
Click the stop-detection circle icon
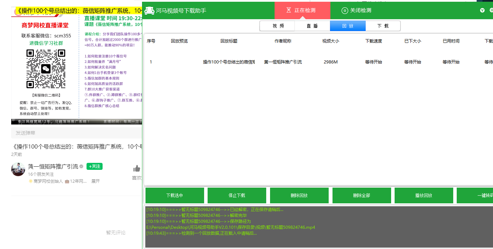tap(345, 10)
